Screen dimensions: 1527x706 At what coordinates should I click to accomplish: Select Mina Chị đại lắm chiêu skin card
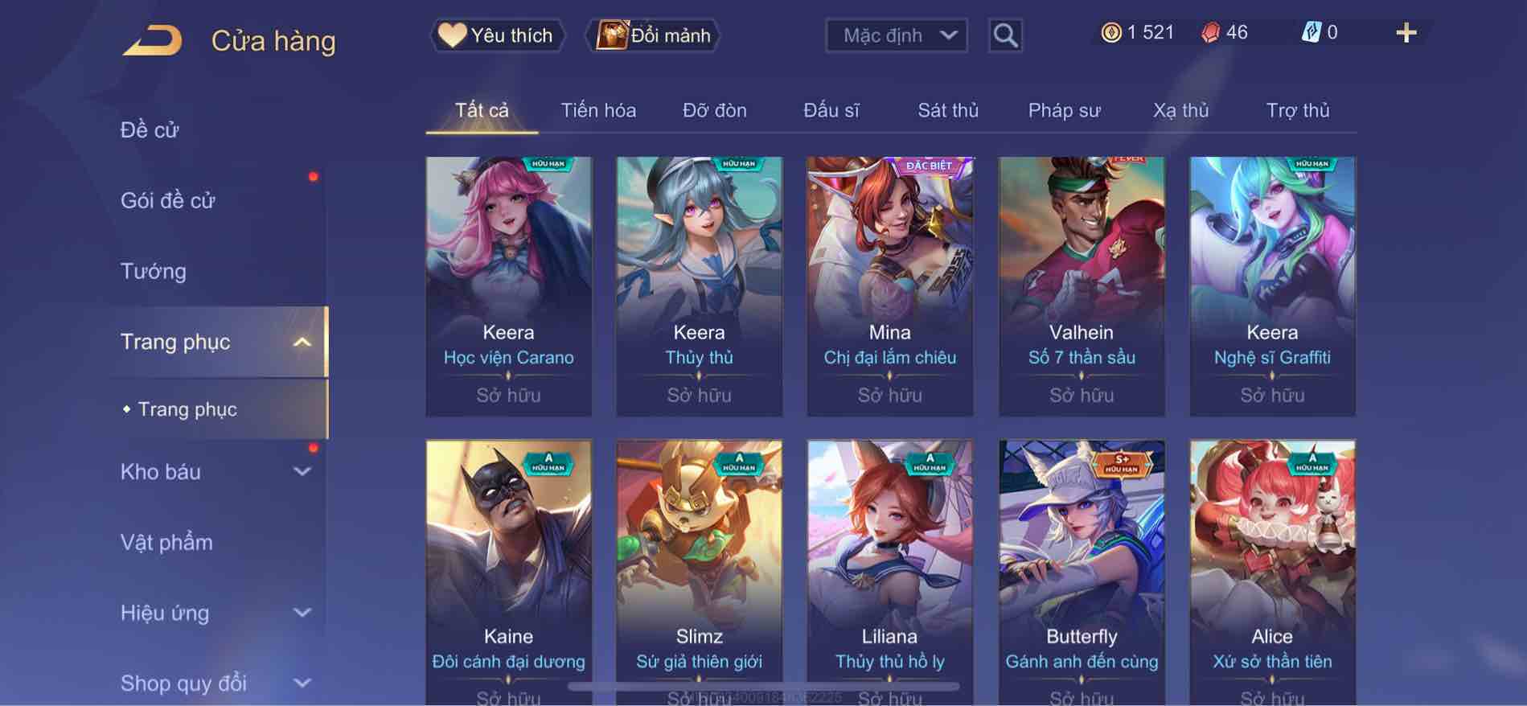click(890, 286)
